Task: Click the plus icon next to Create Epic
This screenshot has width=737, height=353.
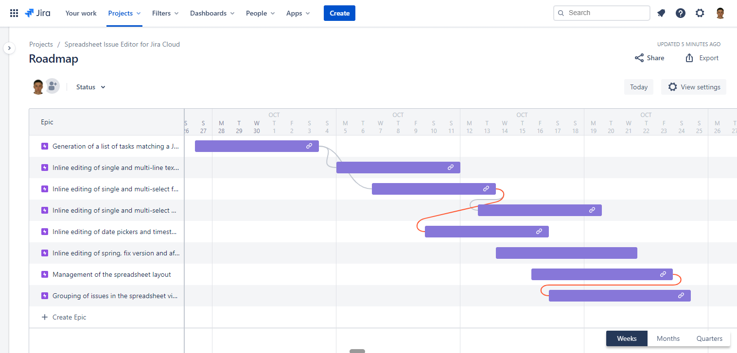Action: click(x=45, y=317)
